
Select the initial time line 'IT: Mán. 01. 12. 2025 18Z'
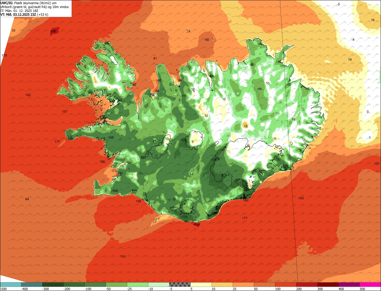pyautogui.click(x=19, y=10)
